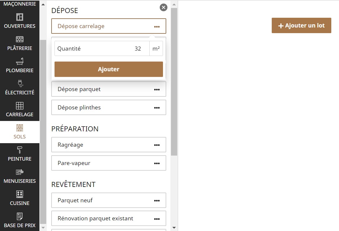Screen dimensions: 339x231
Task: Click the Ajouter button
Action: coord(108,69)
